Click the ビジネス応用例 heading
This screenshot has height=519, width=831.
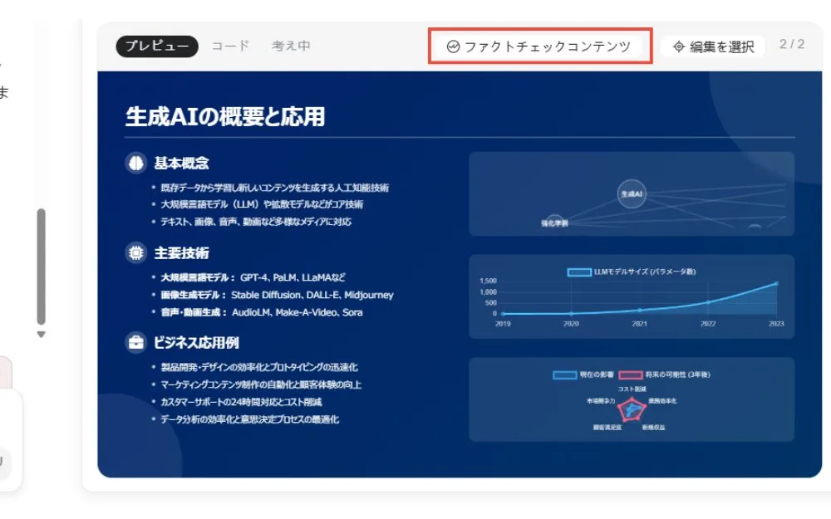[x=196, y=343]
